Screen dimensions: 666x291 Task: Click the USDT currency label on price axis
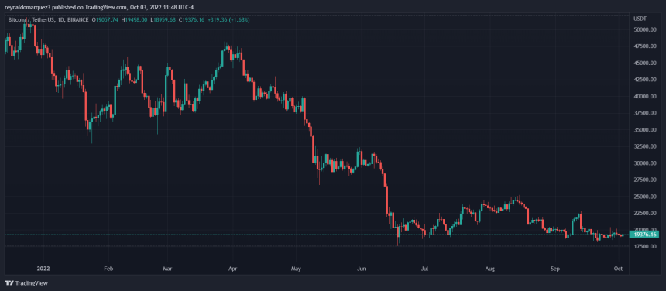[640, 19]
